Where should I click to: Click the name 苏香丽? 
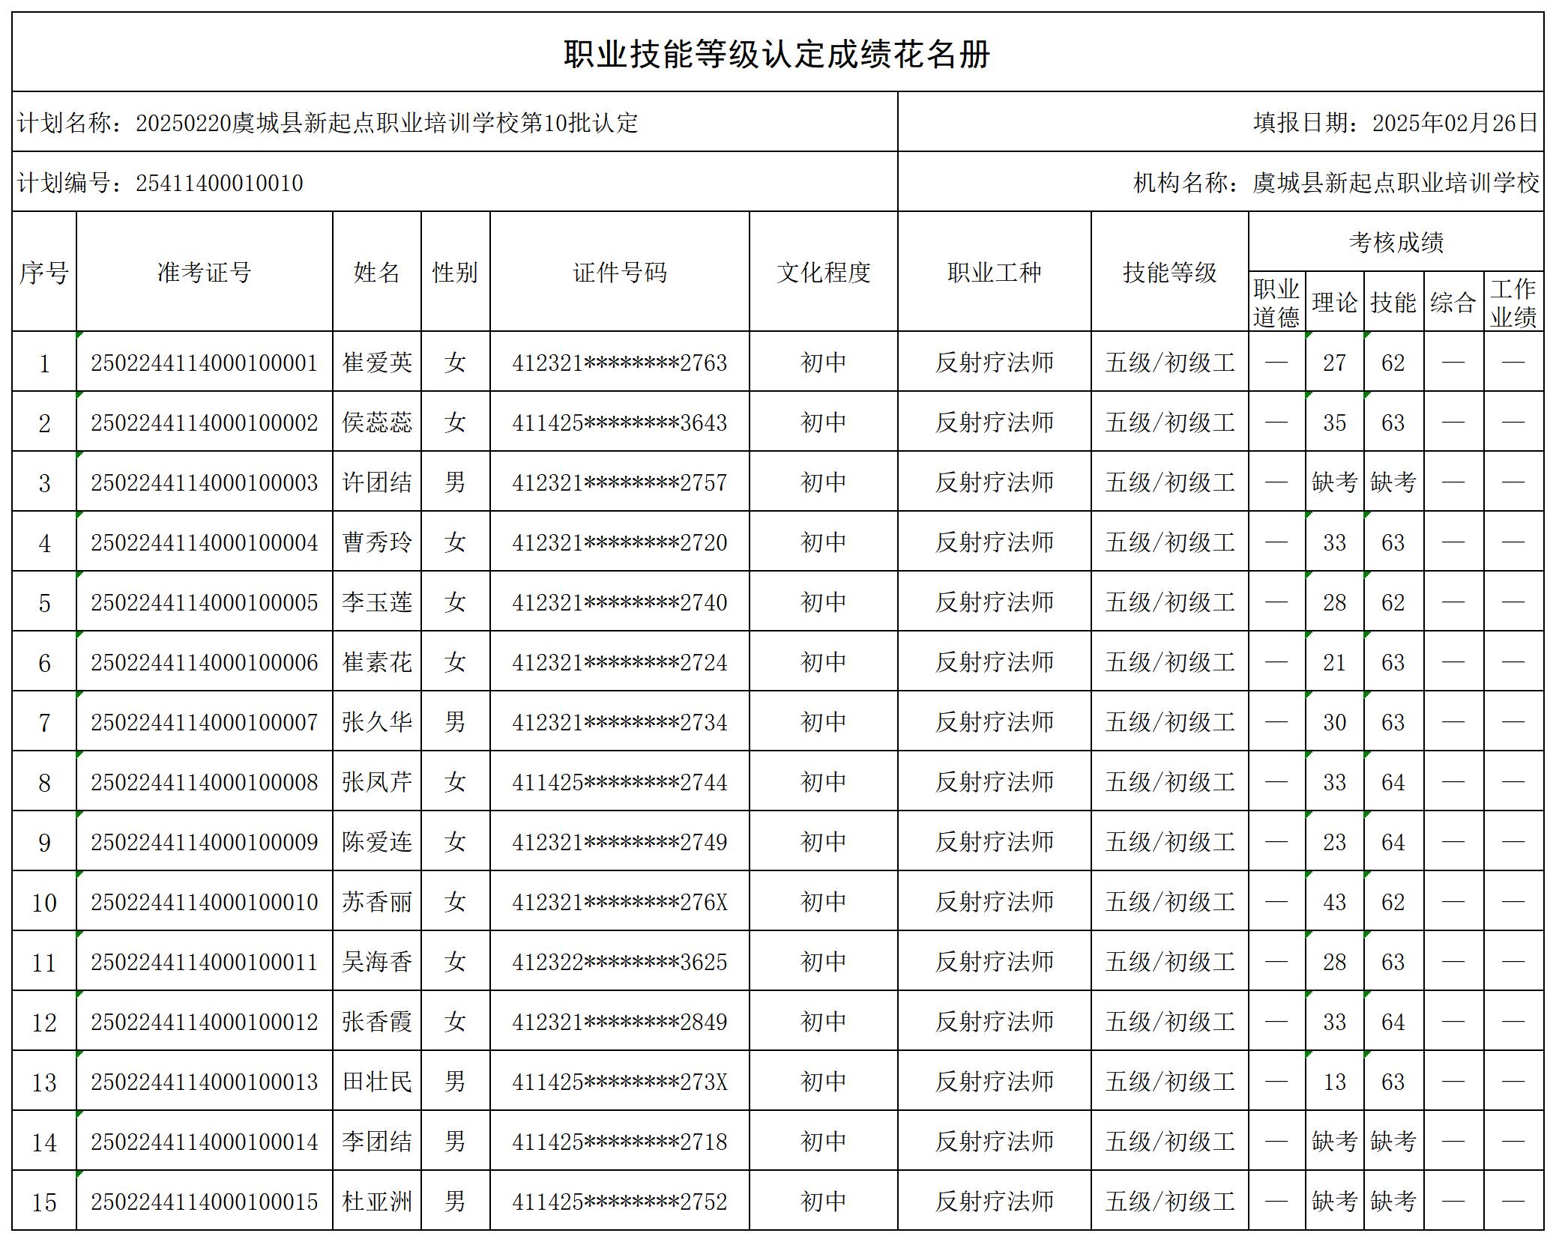click(x=377, y=902)
